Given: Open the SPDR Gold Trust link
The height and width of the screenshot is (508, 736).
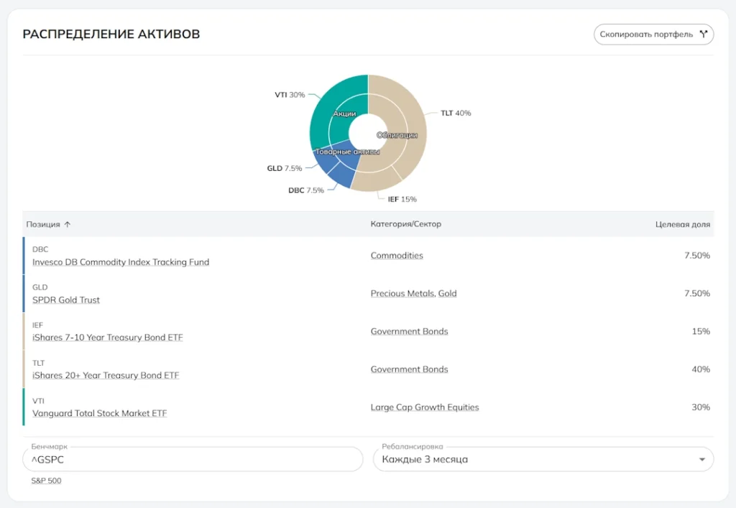Looking at the screenshot, I should click(x=65, y=300).
